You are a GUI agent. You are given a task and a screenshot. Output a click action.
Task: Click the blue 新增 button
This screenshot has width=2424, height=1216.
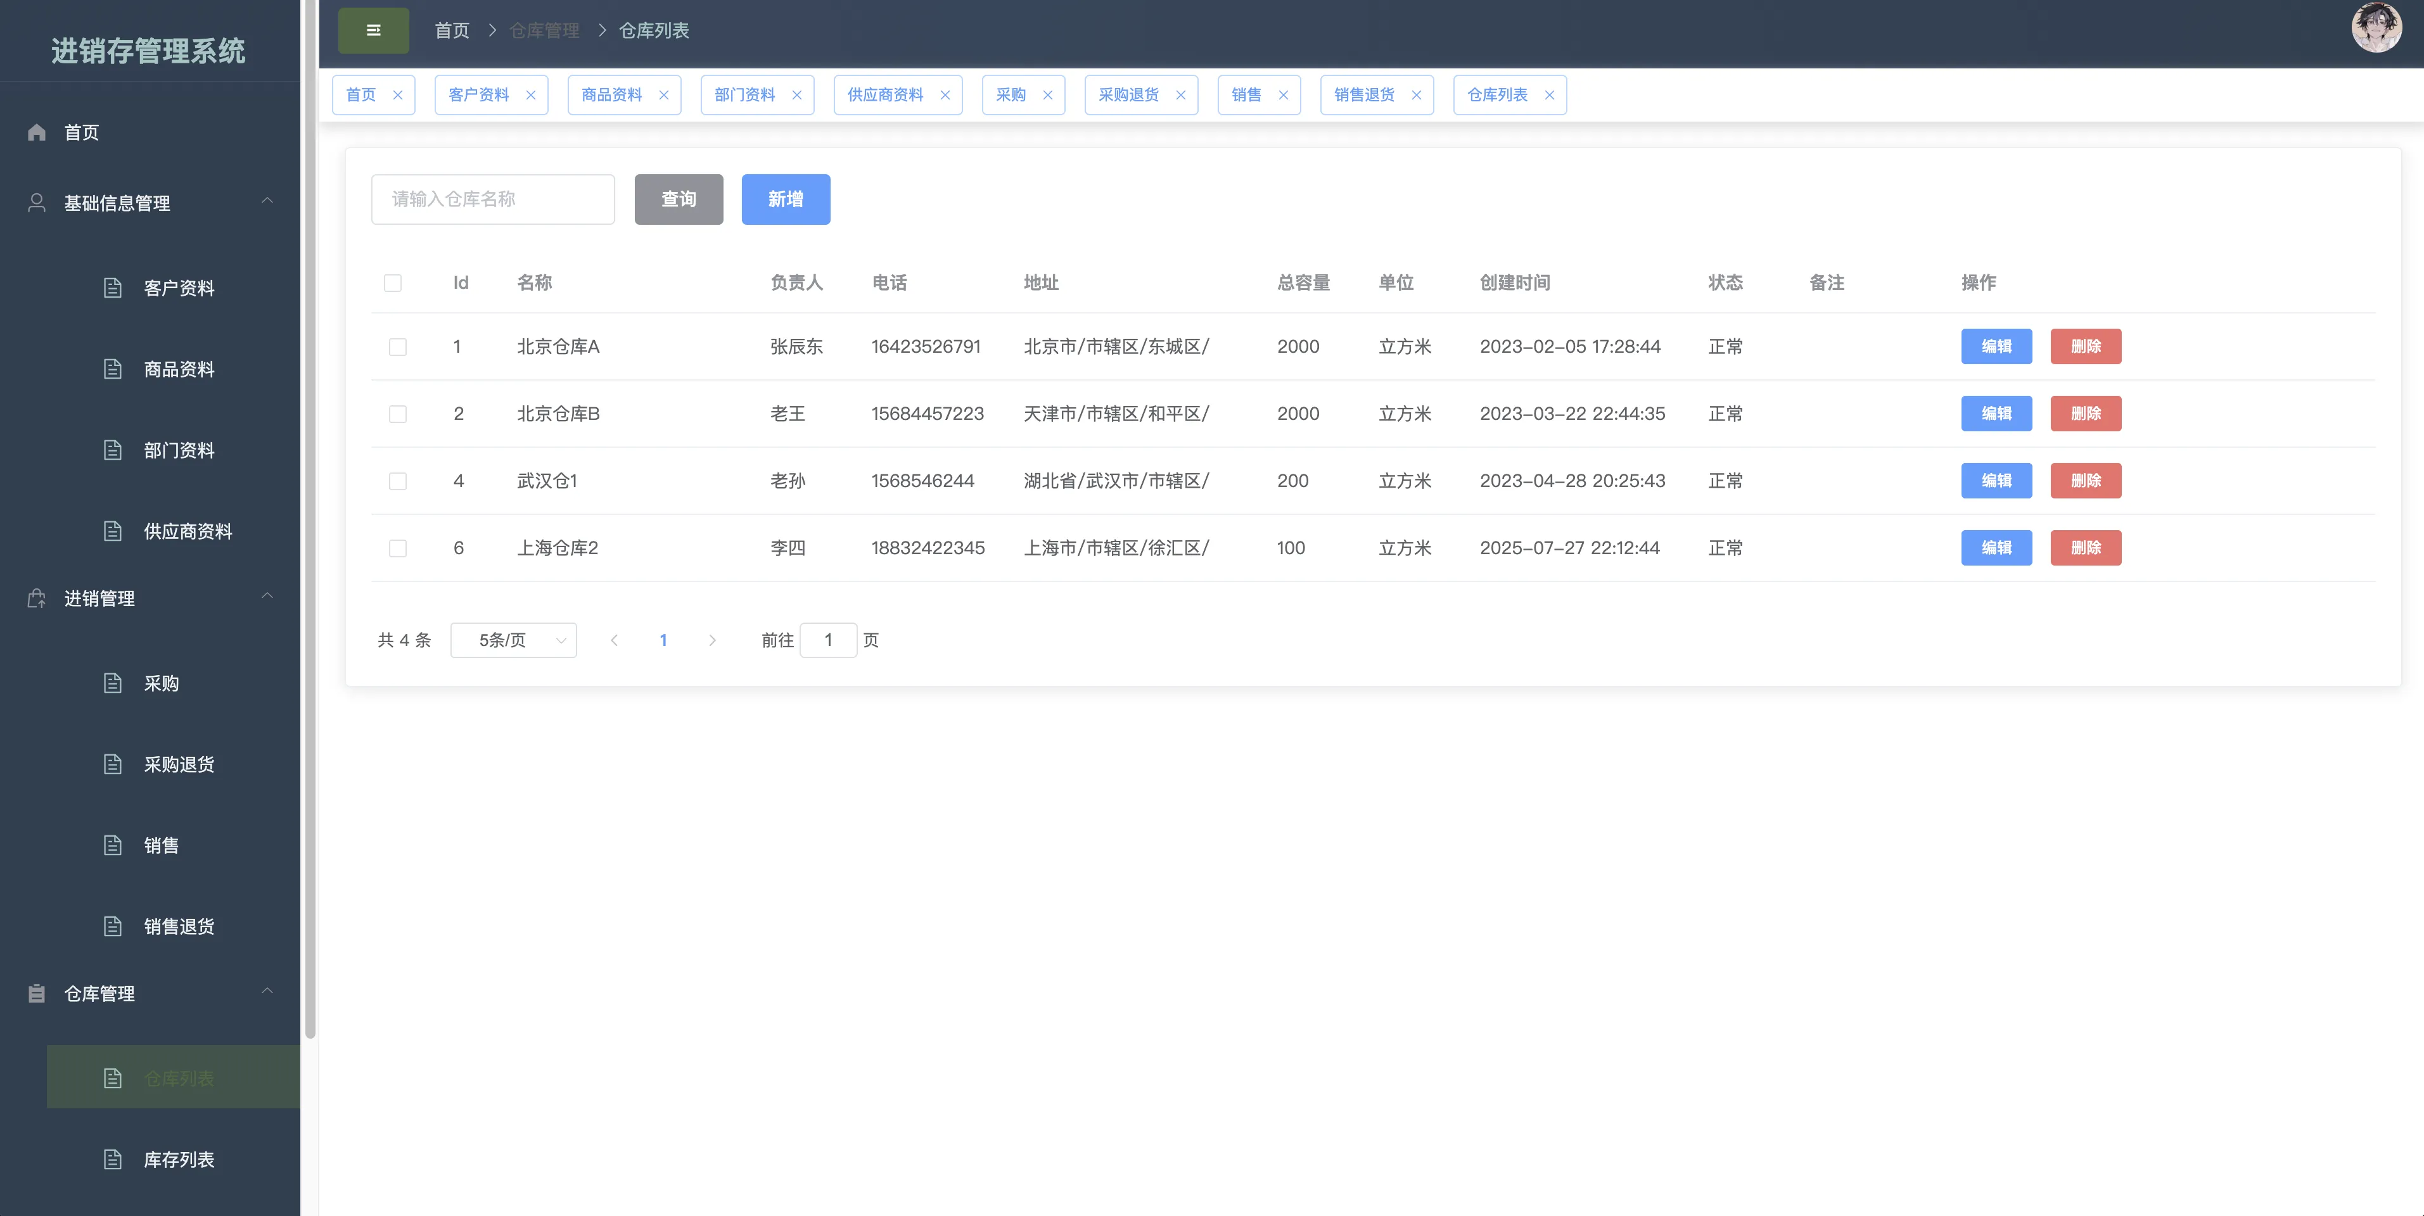785,199
